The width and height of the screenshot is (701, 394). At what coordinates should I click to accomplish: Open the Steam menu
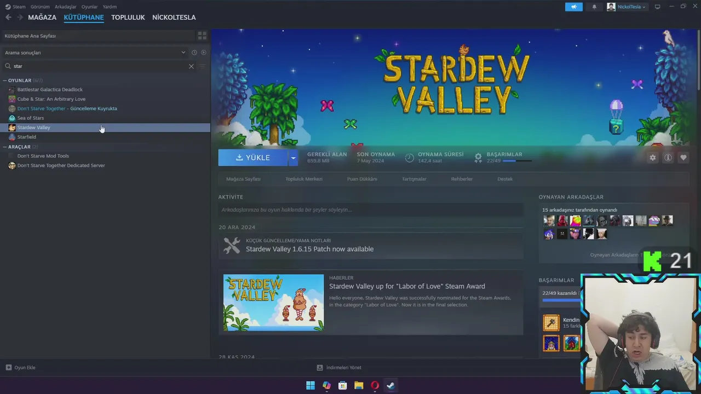pos(19,7)
